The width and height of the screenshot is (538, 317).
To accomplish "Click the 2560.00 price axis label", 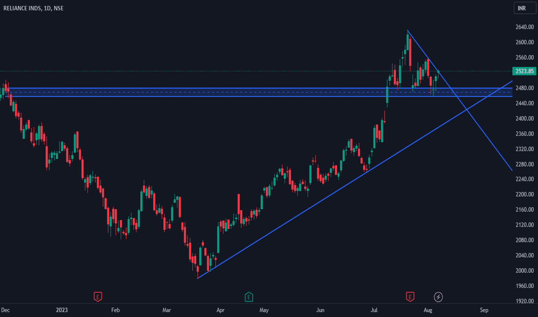I will coord(524,58).
